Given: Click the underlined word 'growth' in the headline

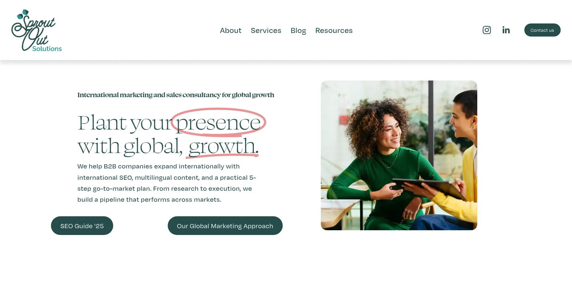Looking at the screenshot, I should pos(222,147).
